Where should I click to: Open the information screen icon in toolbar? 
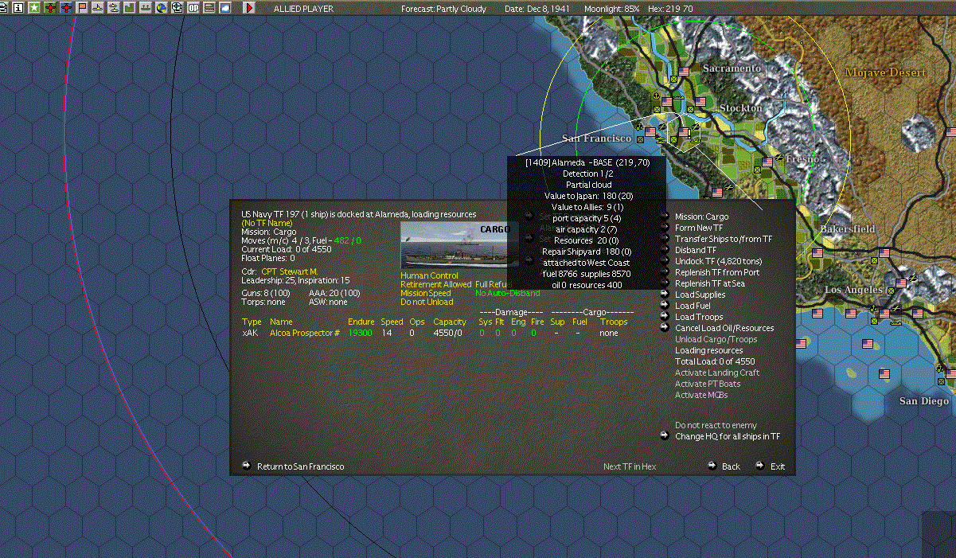coord(19,8)
